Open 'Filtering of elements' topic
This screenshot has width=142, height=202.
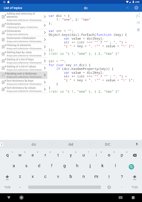tap(24, 47)
